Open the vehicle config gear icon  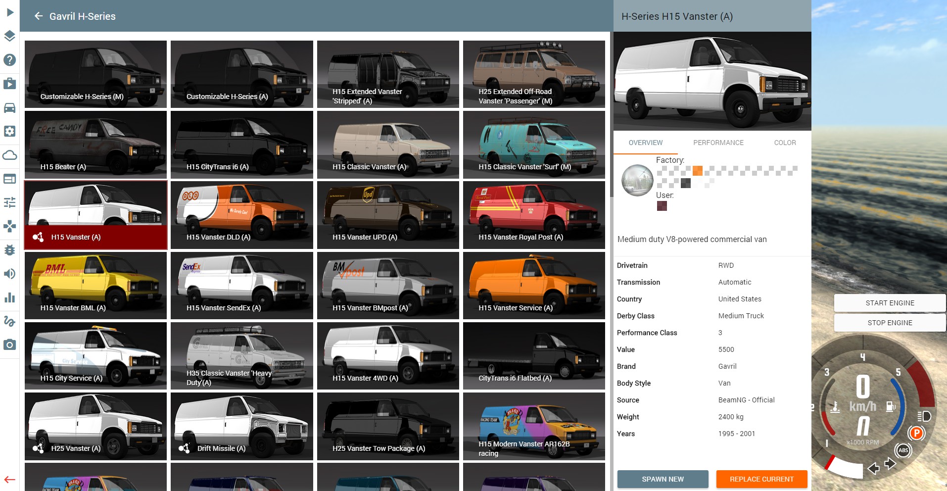point(9,131)
